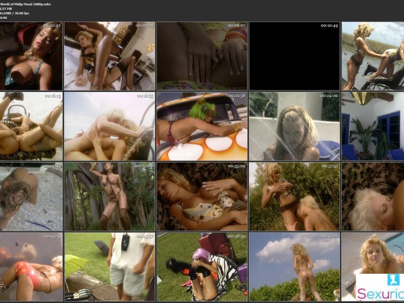Open the thumbnail at 00:08:07
Image resolution: width=404 pixels, height=303 pixels.
202,56
